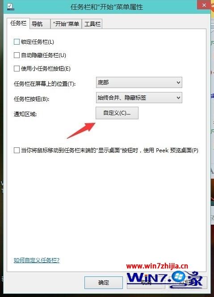Select the 工具栏 tab
214x297 pixels.
92,24
